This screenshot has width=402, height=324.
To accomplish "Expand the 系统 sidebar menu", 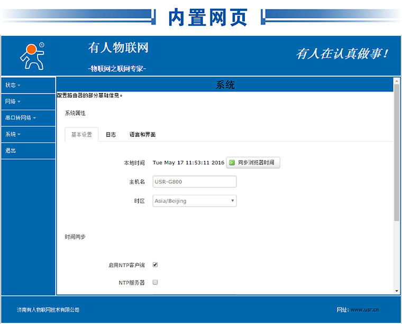I will (x=13, y=134).
